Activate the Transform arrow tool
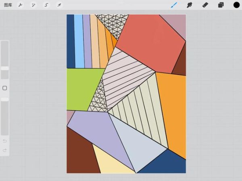This screenshot has width=242, height=181. [59, 5]
